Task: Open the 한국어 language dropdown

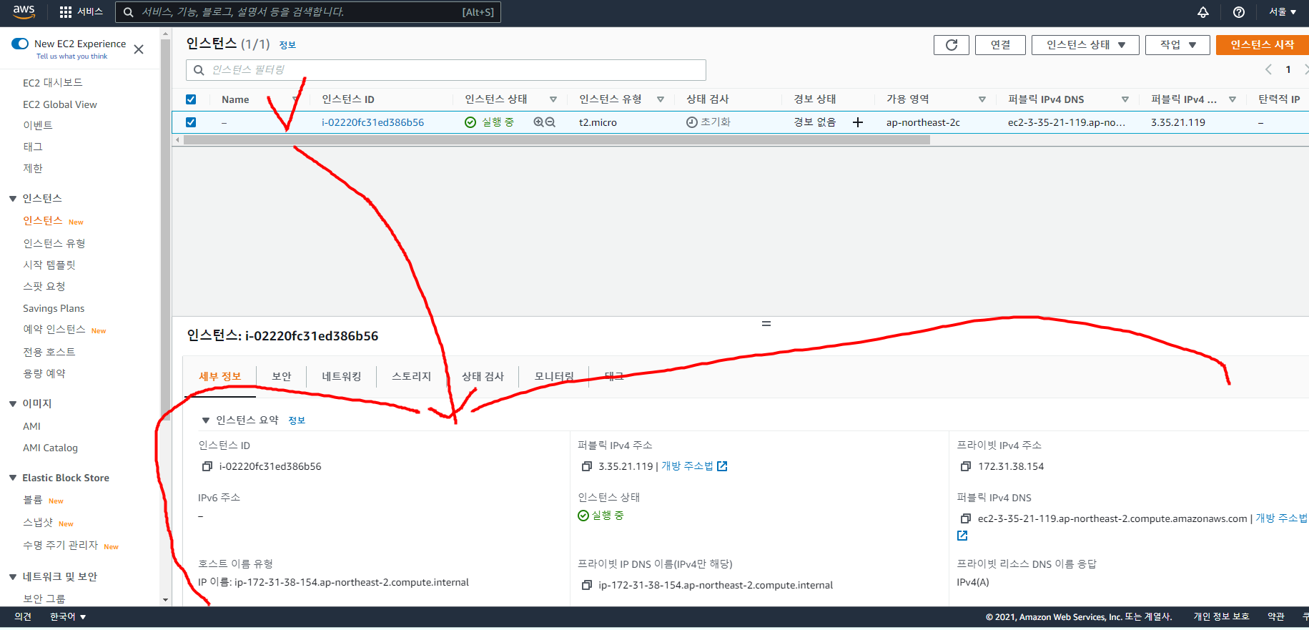Action: [68, 616]
